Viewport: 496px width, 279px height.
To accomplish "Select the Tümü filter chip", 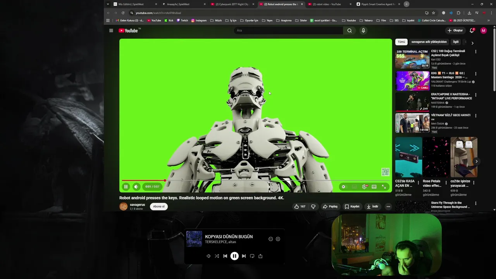I will pyautogui.click(x=401, y=42).
